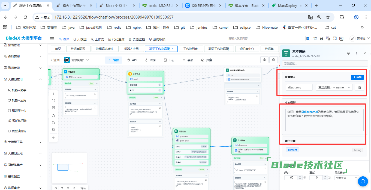This screenshot has width=371, height=190.
Task: Click the blue 添加 button
Action: [357, 77]
